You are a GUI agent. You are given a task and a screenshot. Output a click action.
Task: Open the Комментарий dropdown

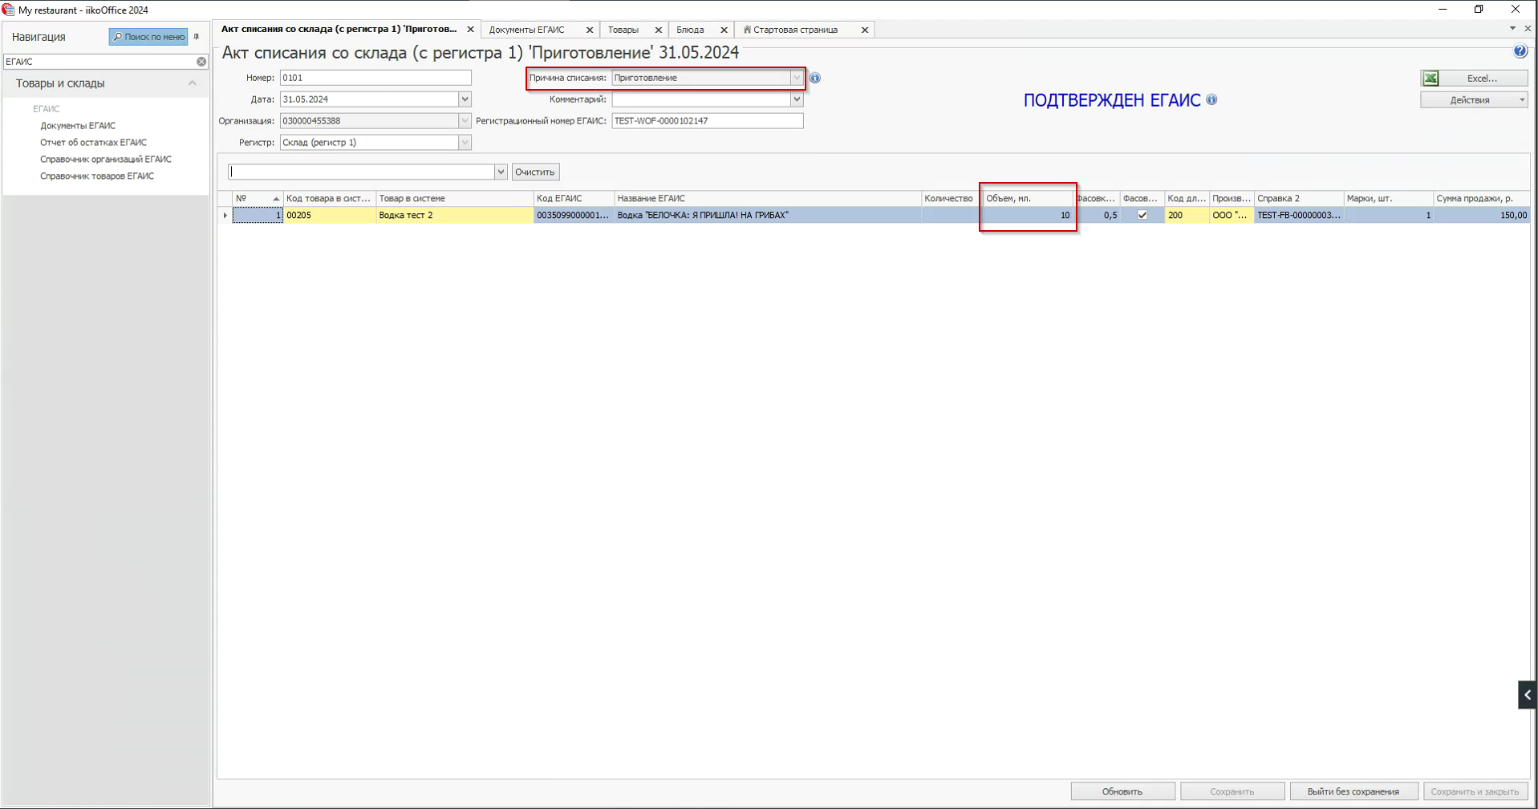pyautogui.click(x=797, y=99)
